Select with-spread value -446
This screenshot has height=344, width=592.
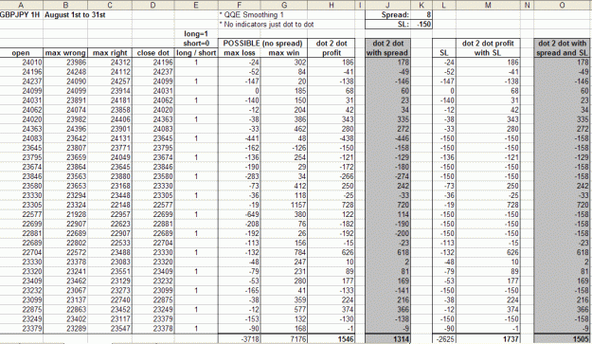[x=387, y=138]
